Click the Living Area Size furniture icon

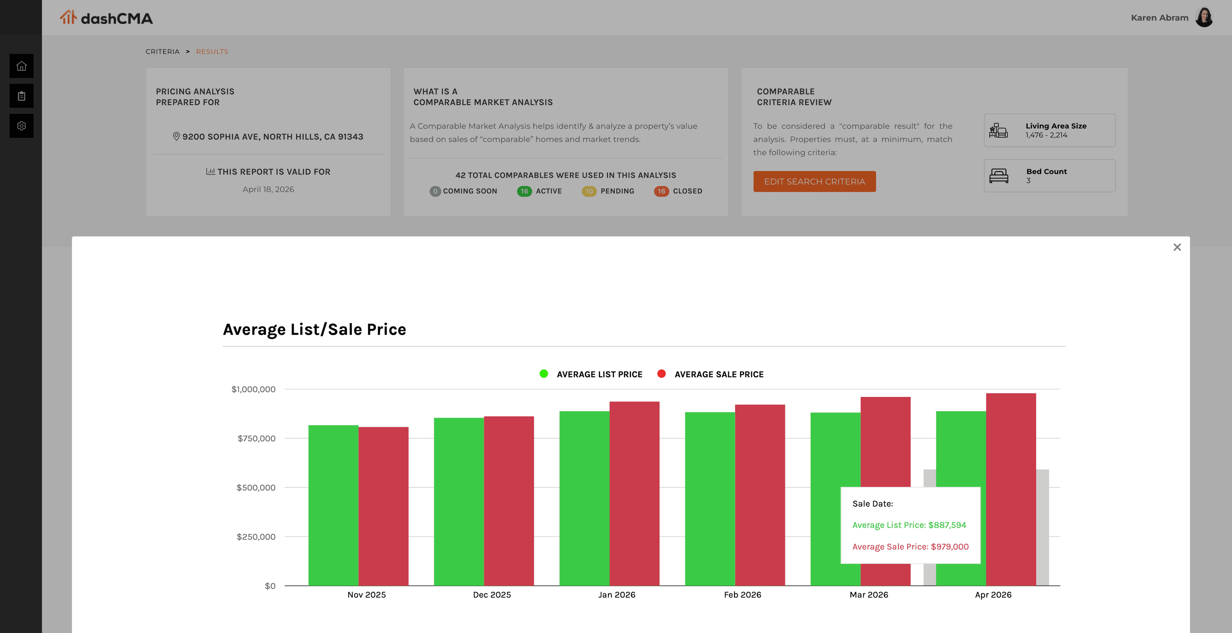click(x=998, y=130)
